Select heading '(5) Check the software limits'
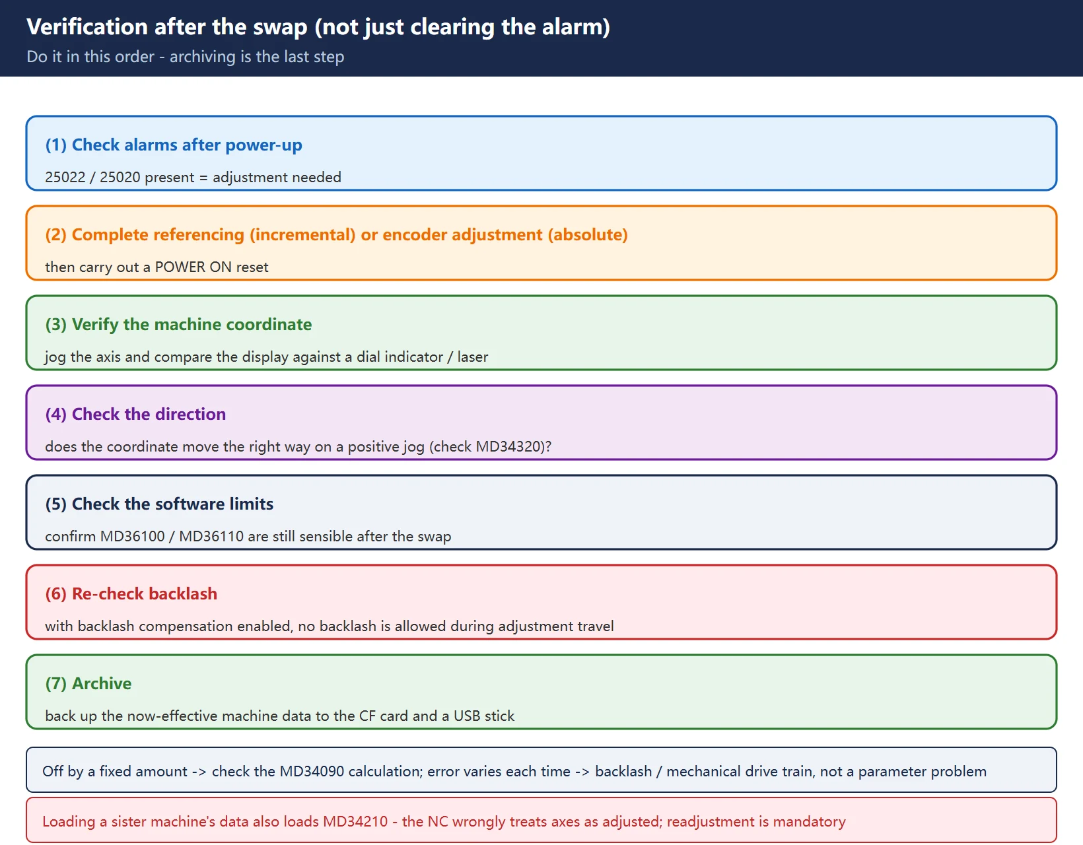This screenshot has width=1083, height=845. tap(159, 504)
